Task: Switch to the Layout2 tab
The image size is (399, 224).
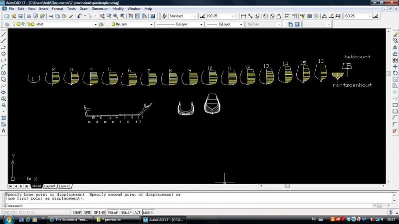Action: [64, 186]
